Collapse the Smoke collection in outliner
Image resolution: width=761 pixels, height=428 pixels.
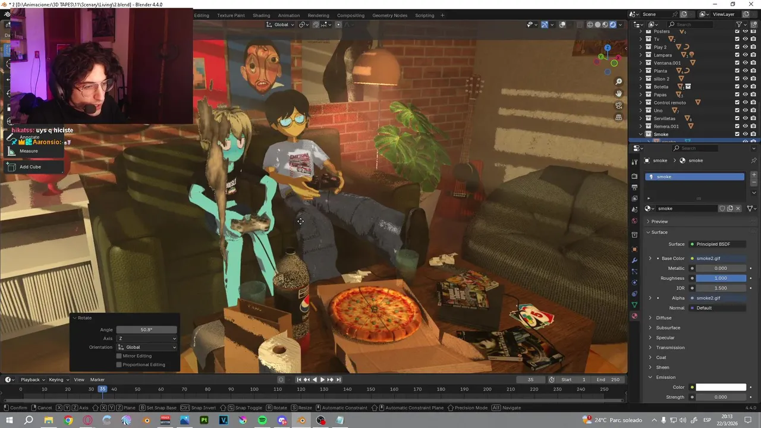641,134
